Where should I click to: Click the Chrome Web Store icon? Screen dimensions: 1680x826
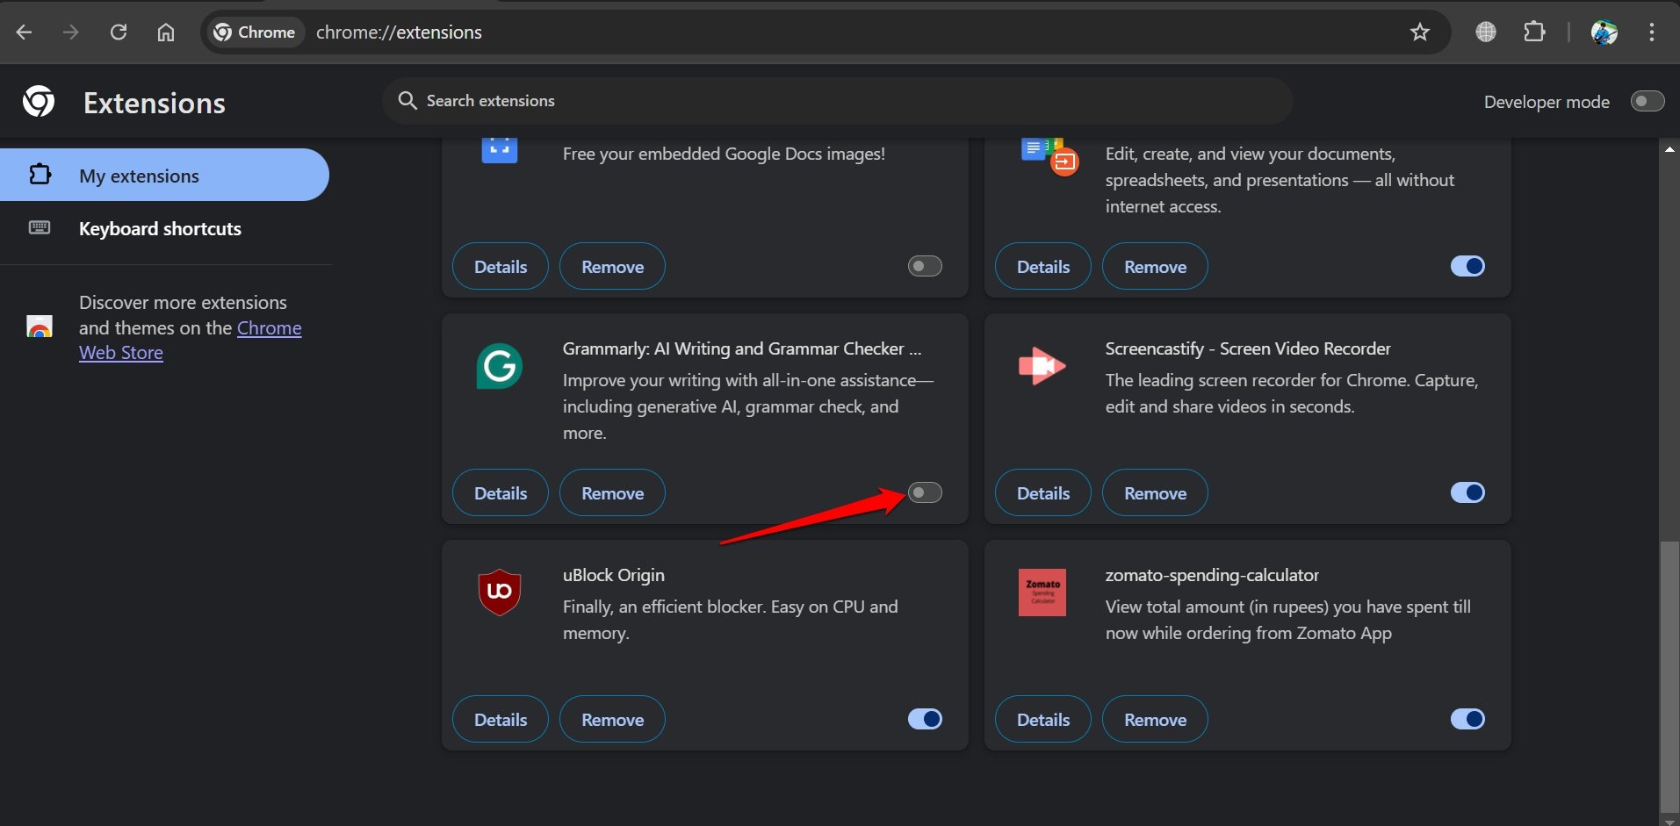39,327
